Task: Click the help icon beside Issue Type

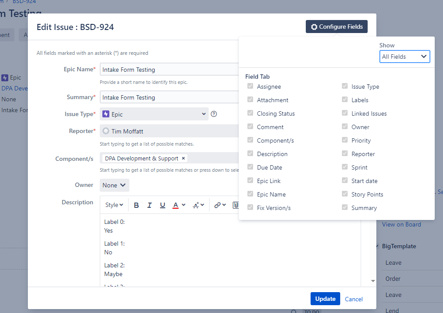Action: (x=214, y=114)
